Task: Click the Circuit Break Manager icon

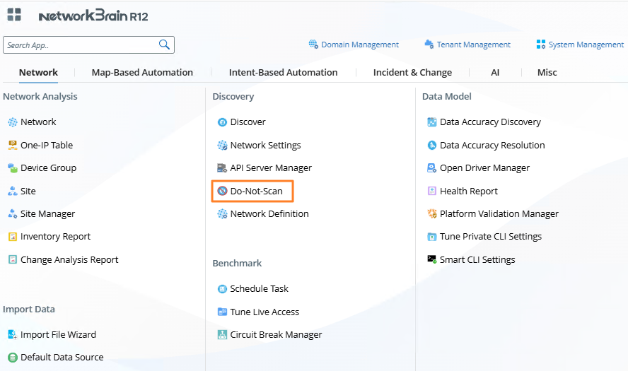Action: (222, 334)
